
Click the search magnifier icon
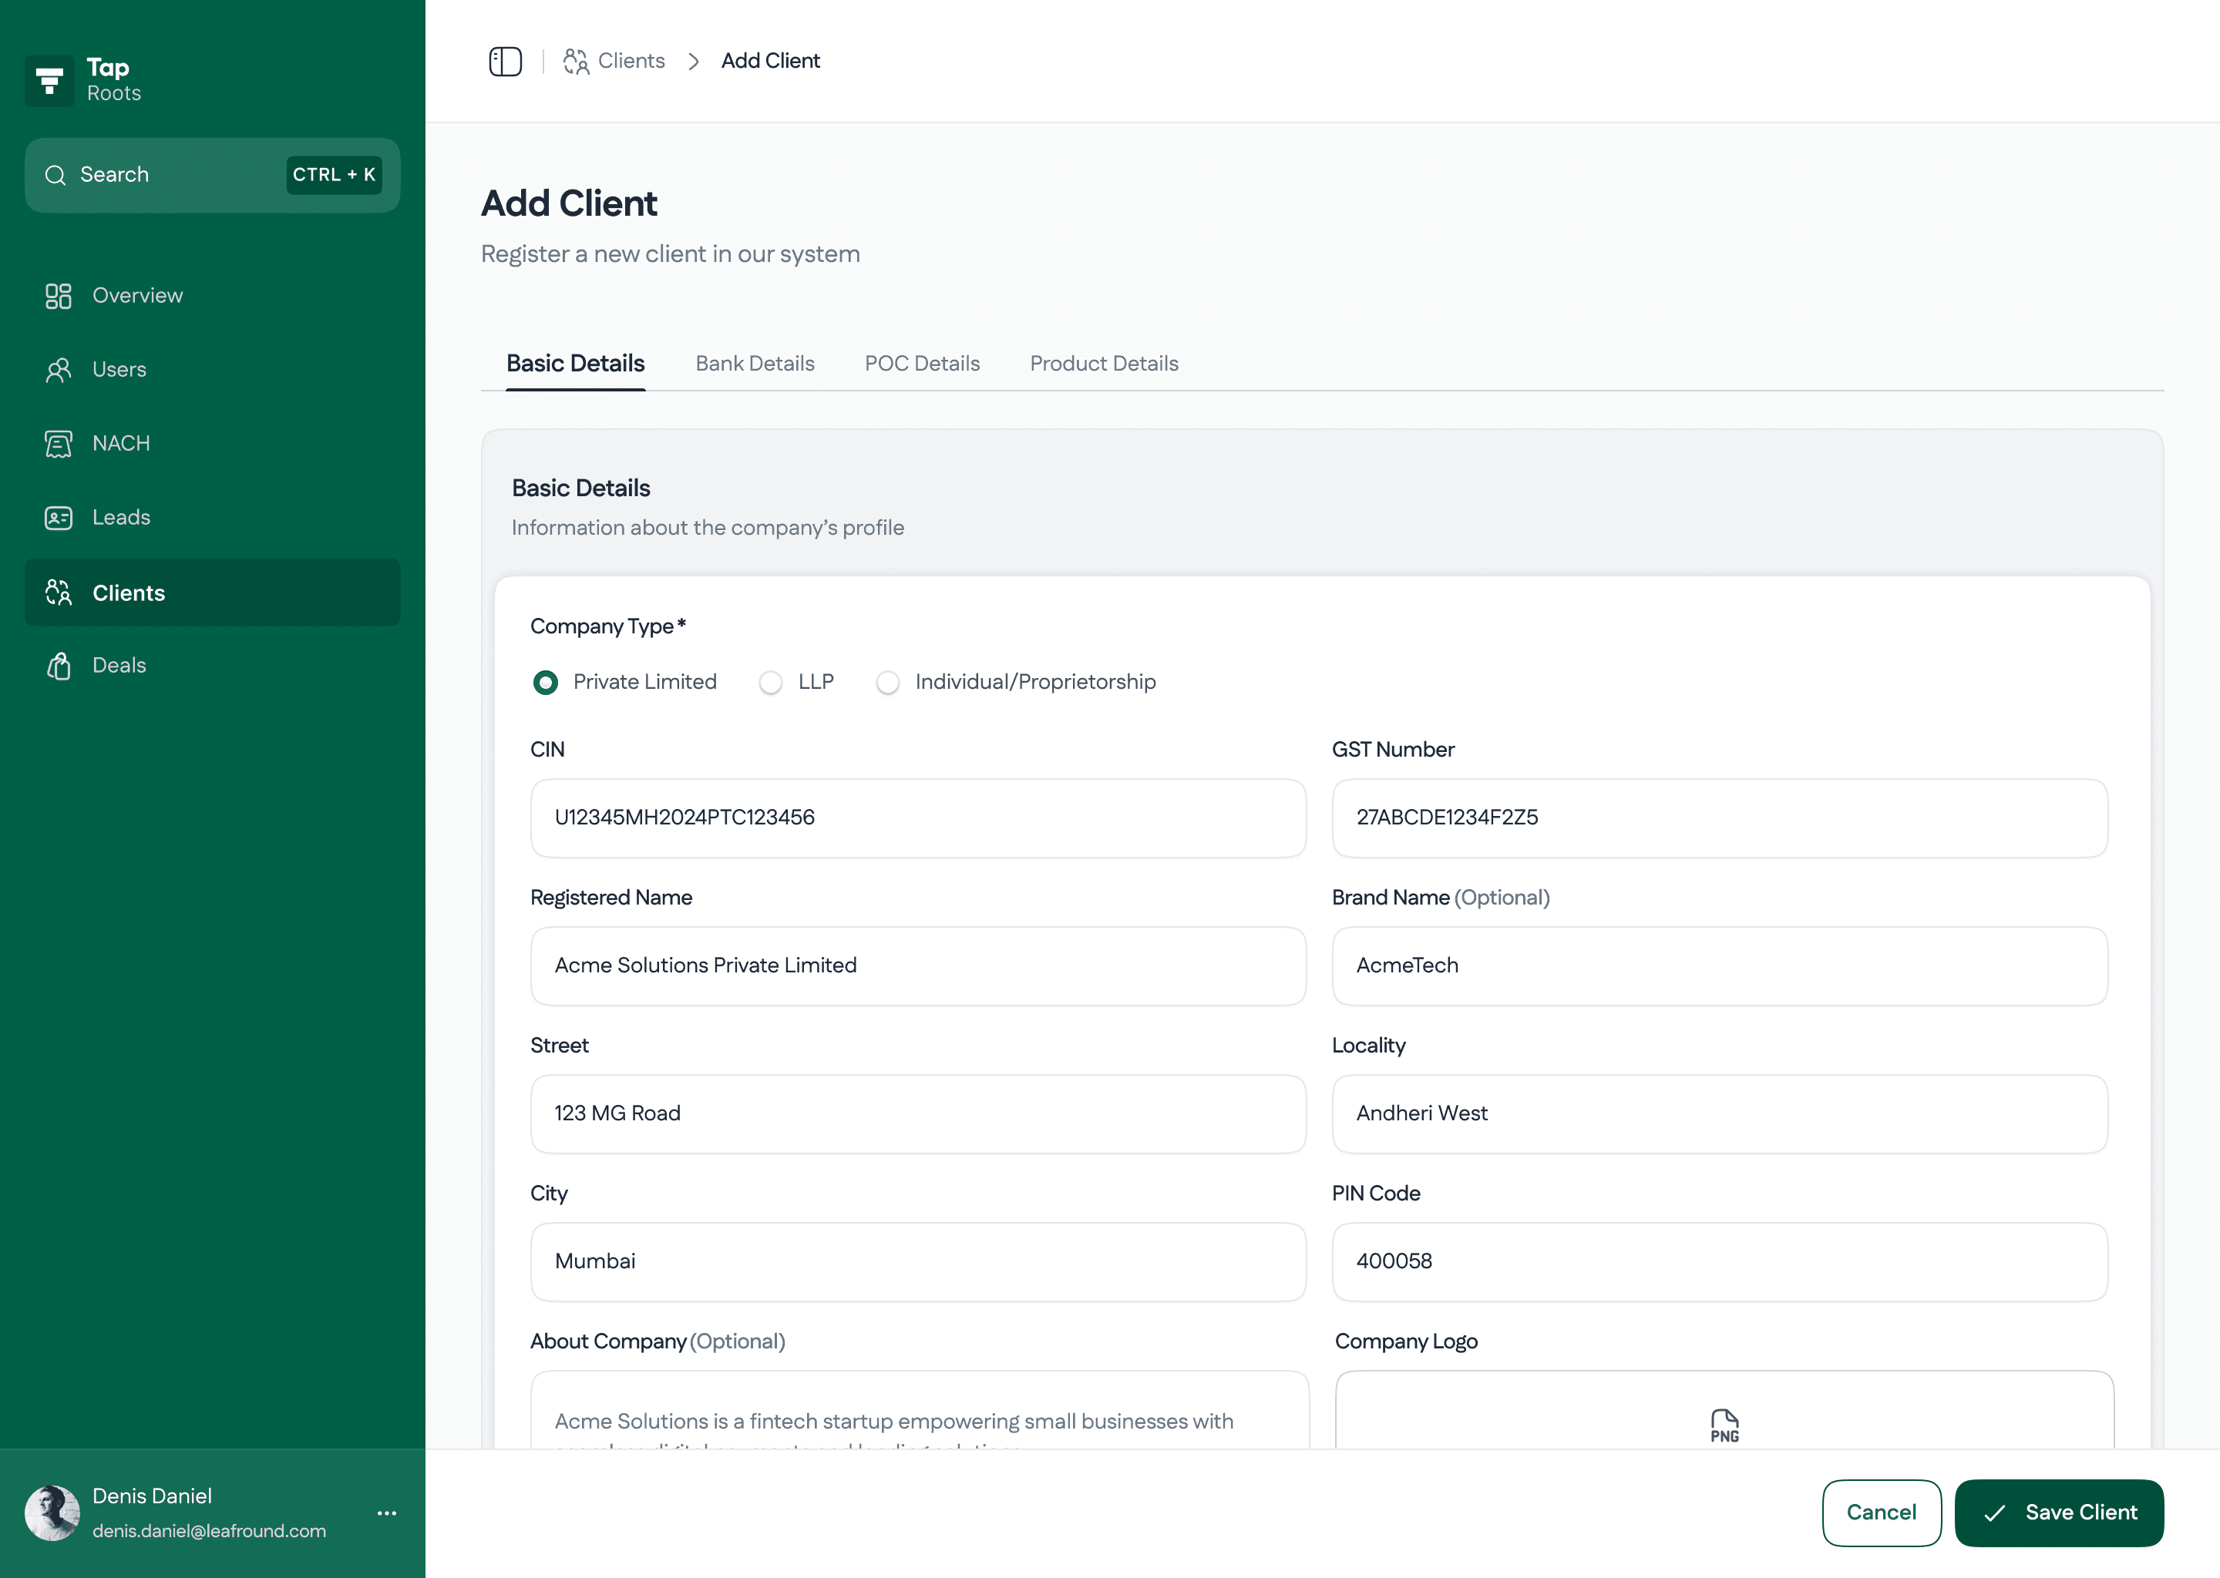pyautogui.click(x=55, y=175)
